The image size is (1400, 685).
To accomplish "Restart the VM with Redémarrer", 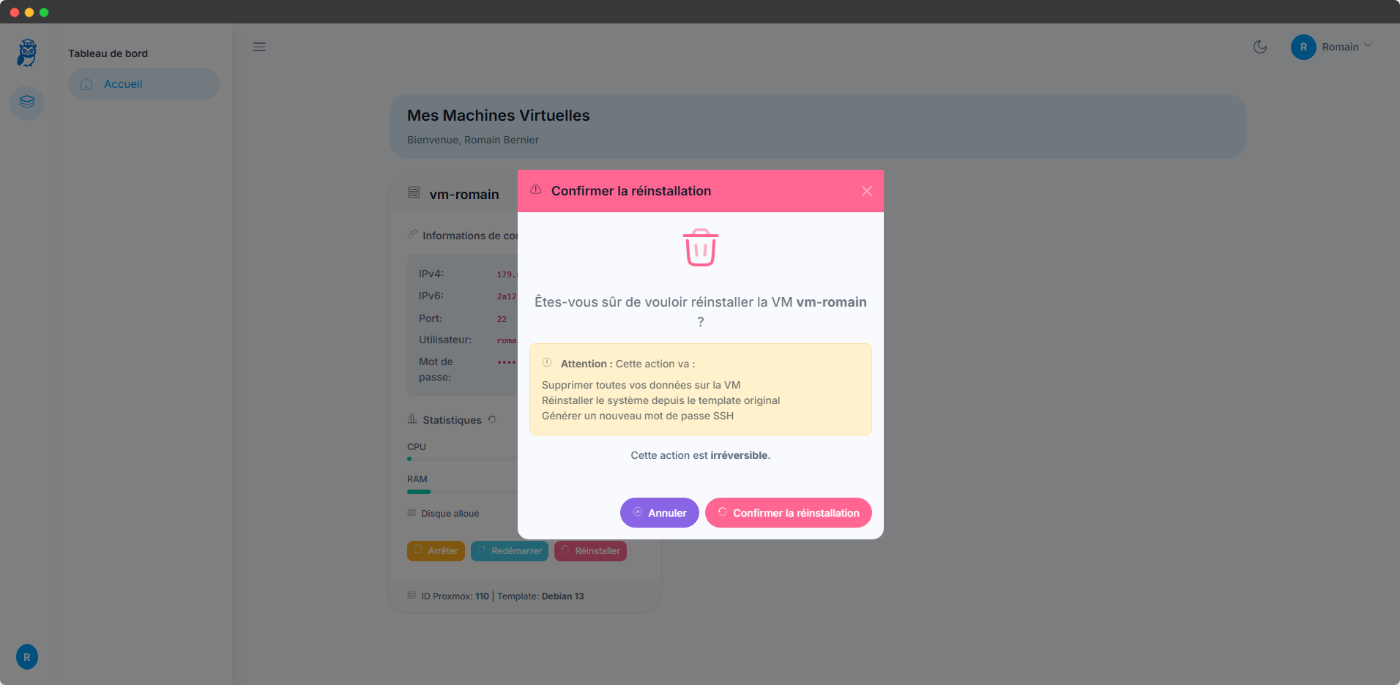I will [510, 551].
